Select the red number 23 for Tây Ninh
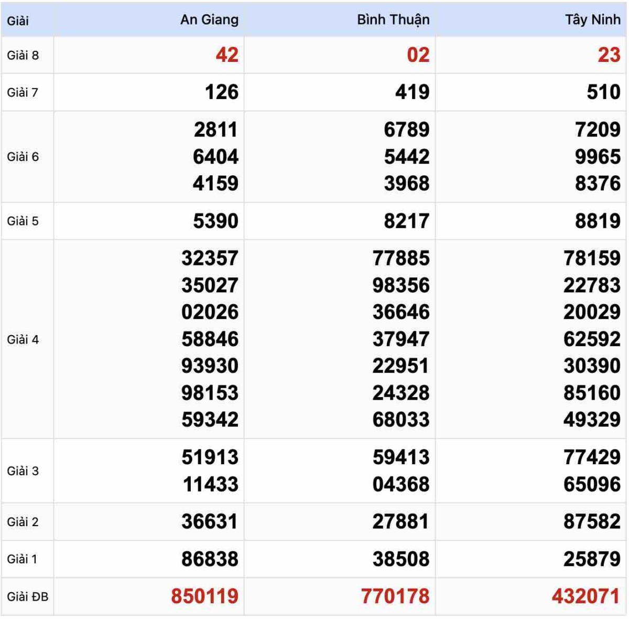Screen dimensions: 629x619 [x=609, y=55]
